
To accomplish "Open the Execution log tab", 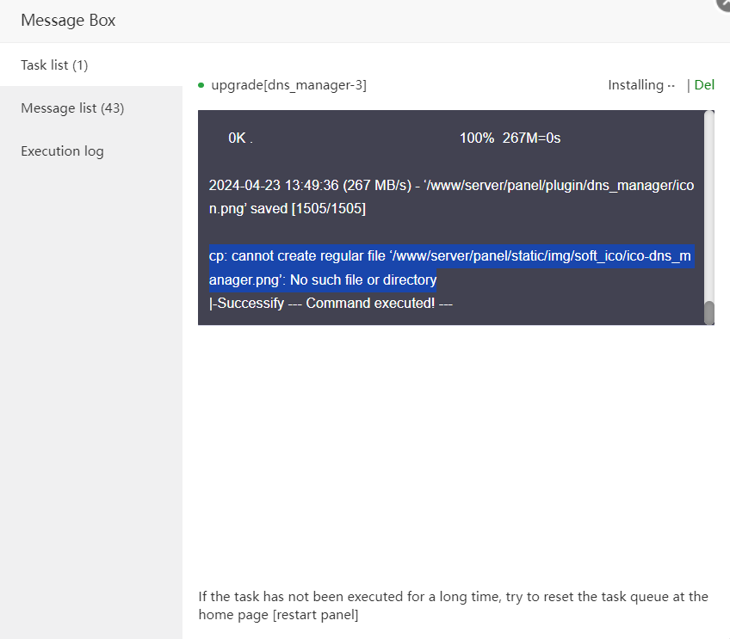I will click(x=62, y=151).
